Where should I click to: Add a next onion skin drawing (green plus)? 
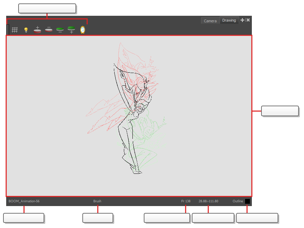pos(71,30)
